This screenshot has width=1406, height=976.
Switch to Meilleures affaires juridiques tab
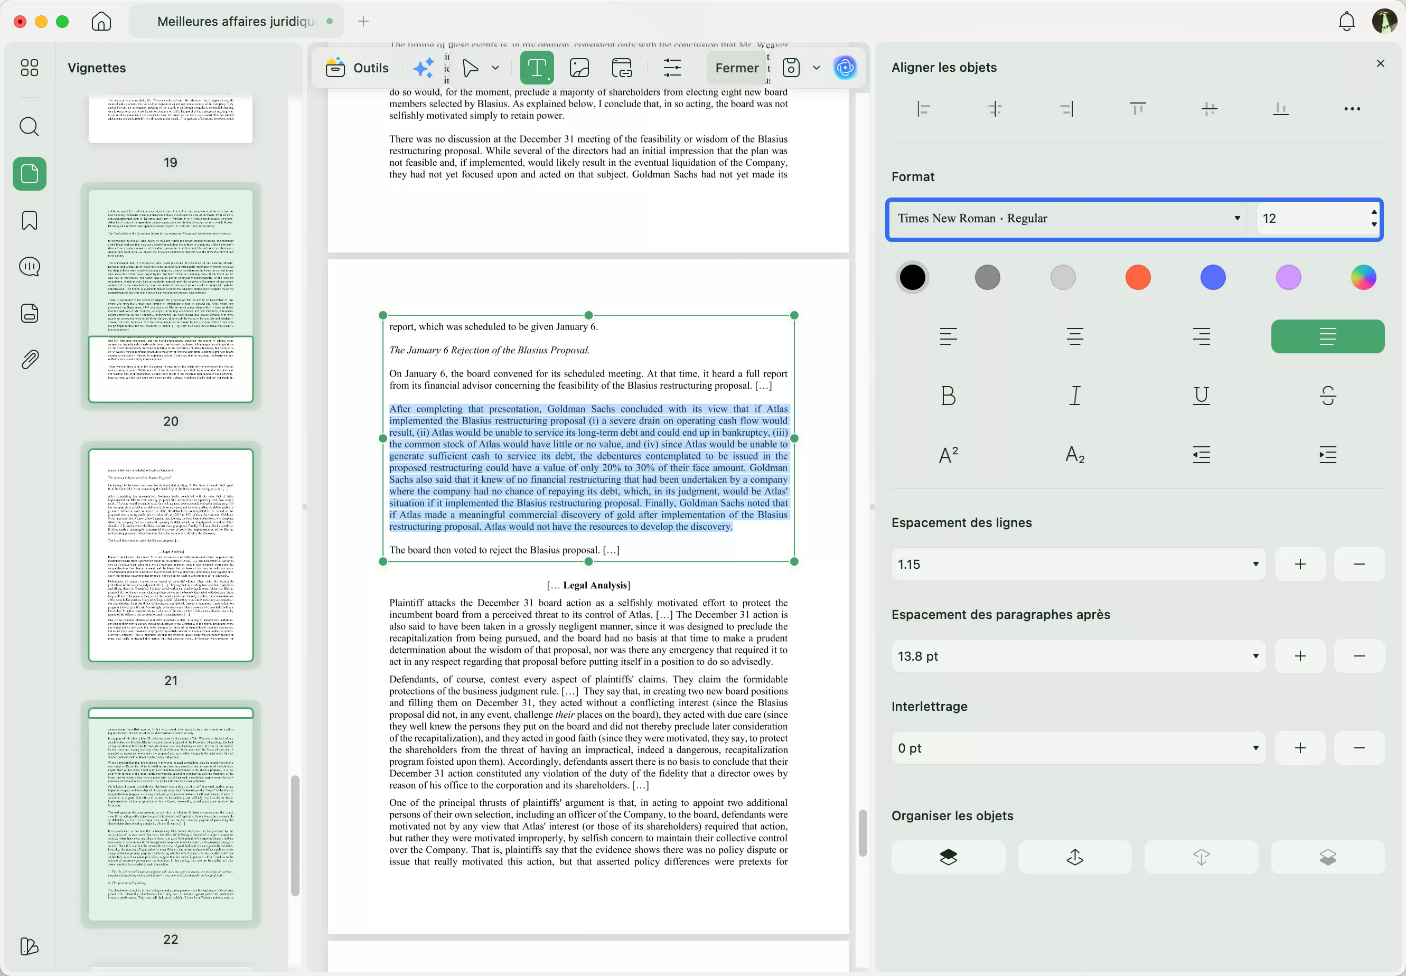click(x=236, y=22)
